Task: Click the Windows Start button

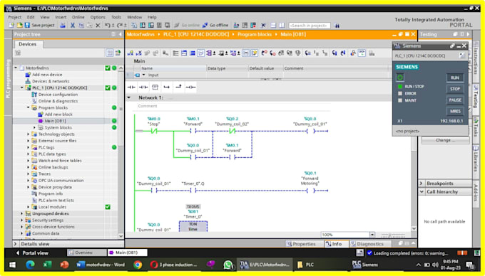Action: point(12,265)
